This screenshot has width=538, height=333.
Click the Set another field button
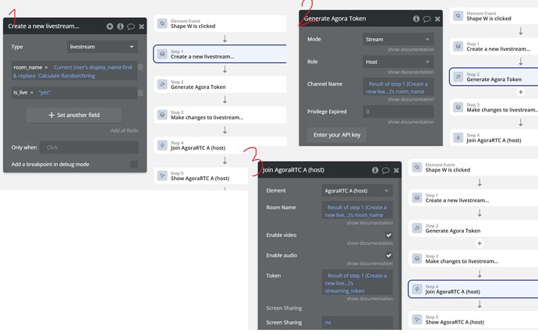pyautogui.click(x=74, y=115)
